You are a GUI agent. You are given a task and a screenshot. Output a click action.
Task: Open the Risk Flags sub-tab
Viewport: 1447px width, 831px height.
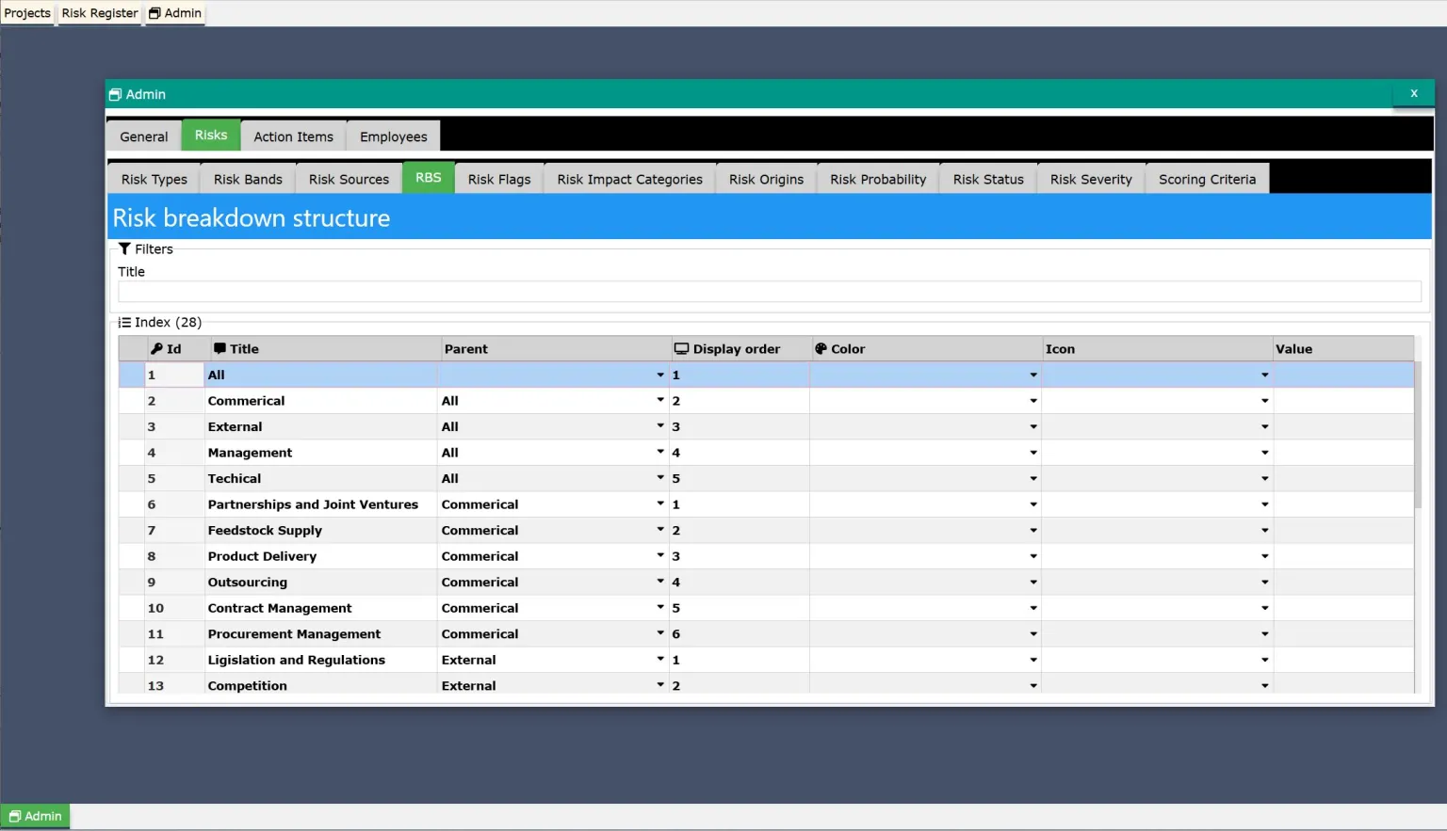499,180
